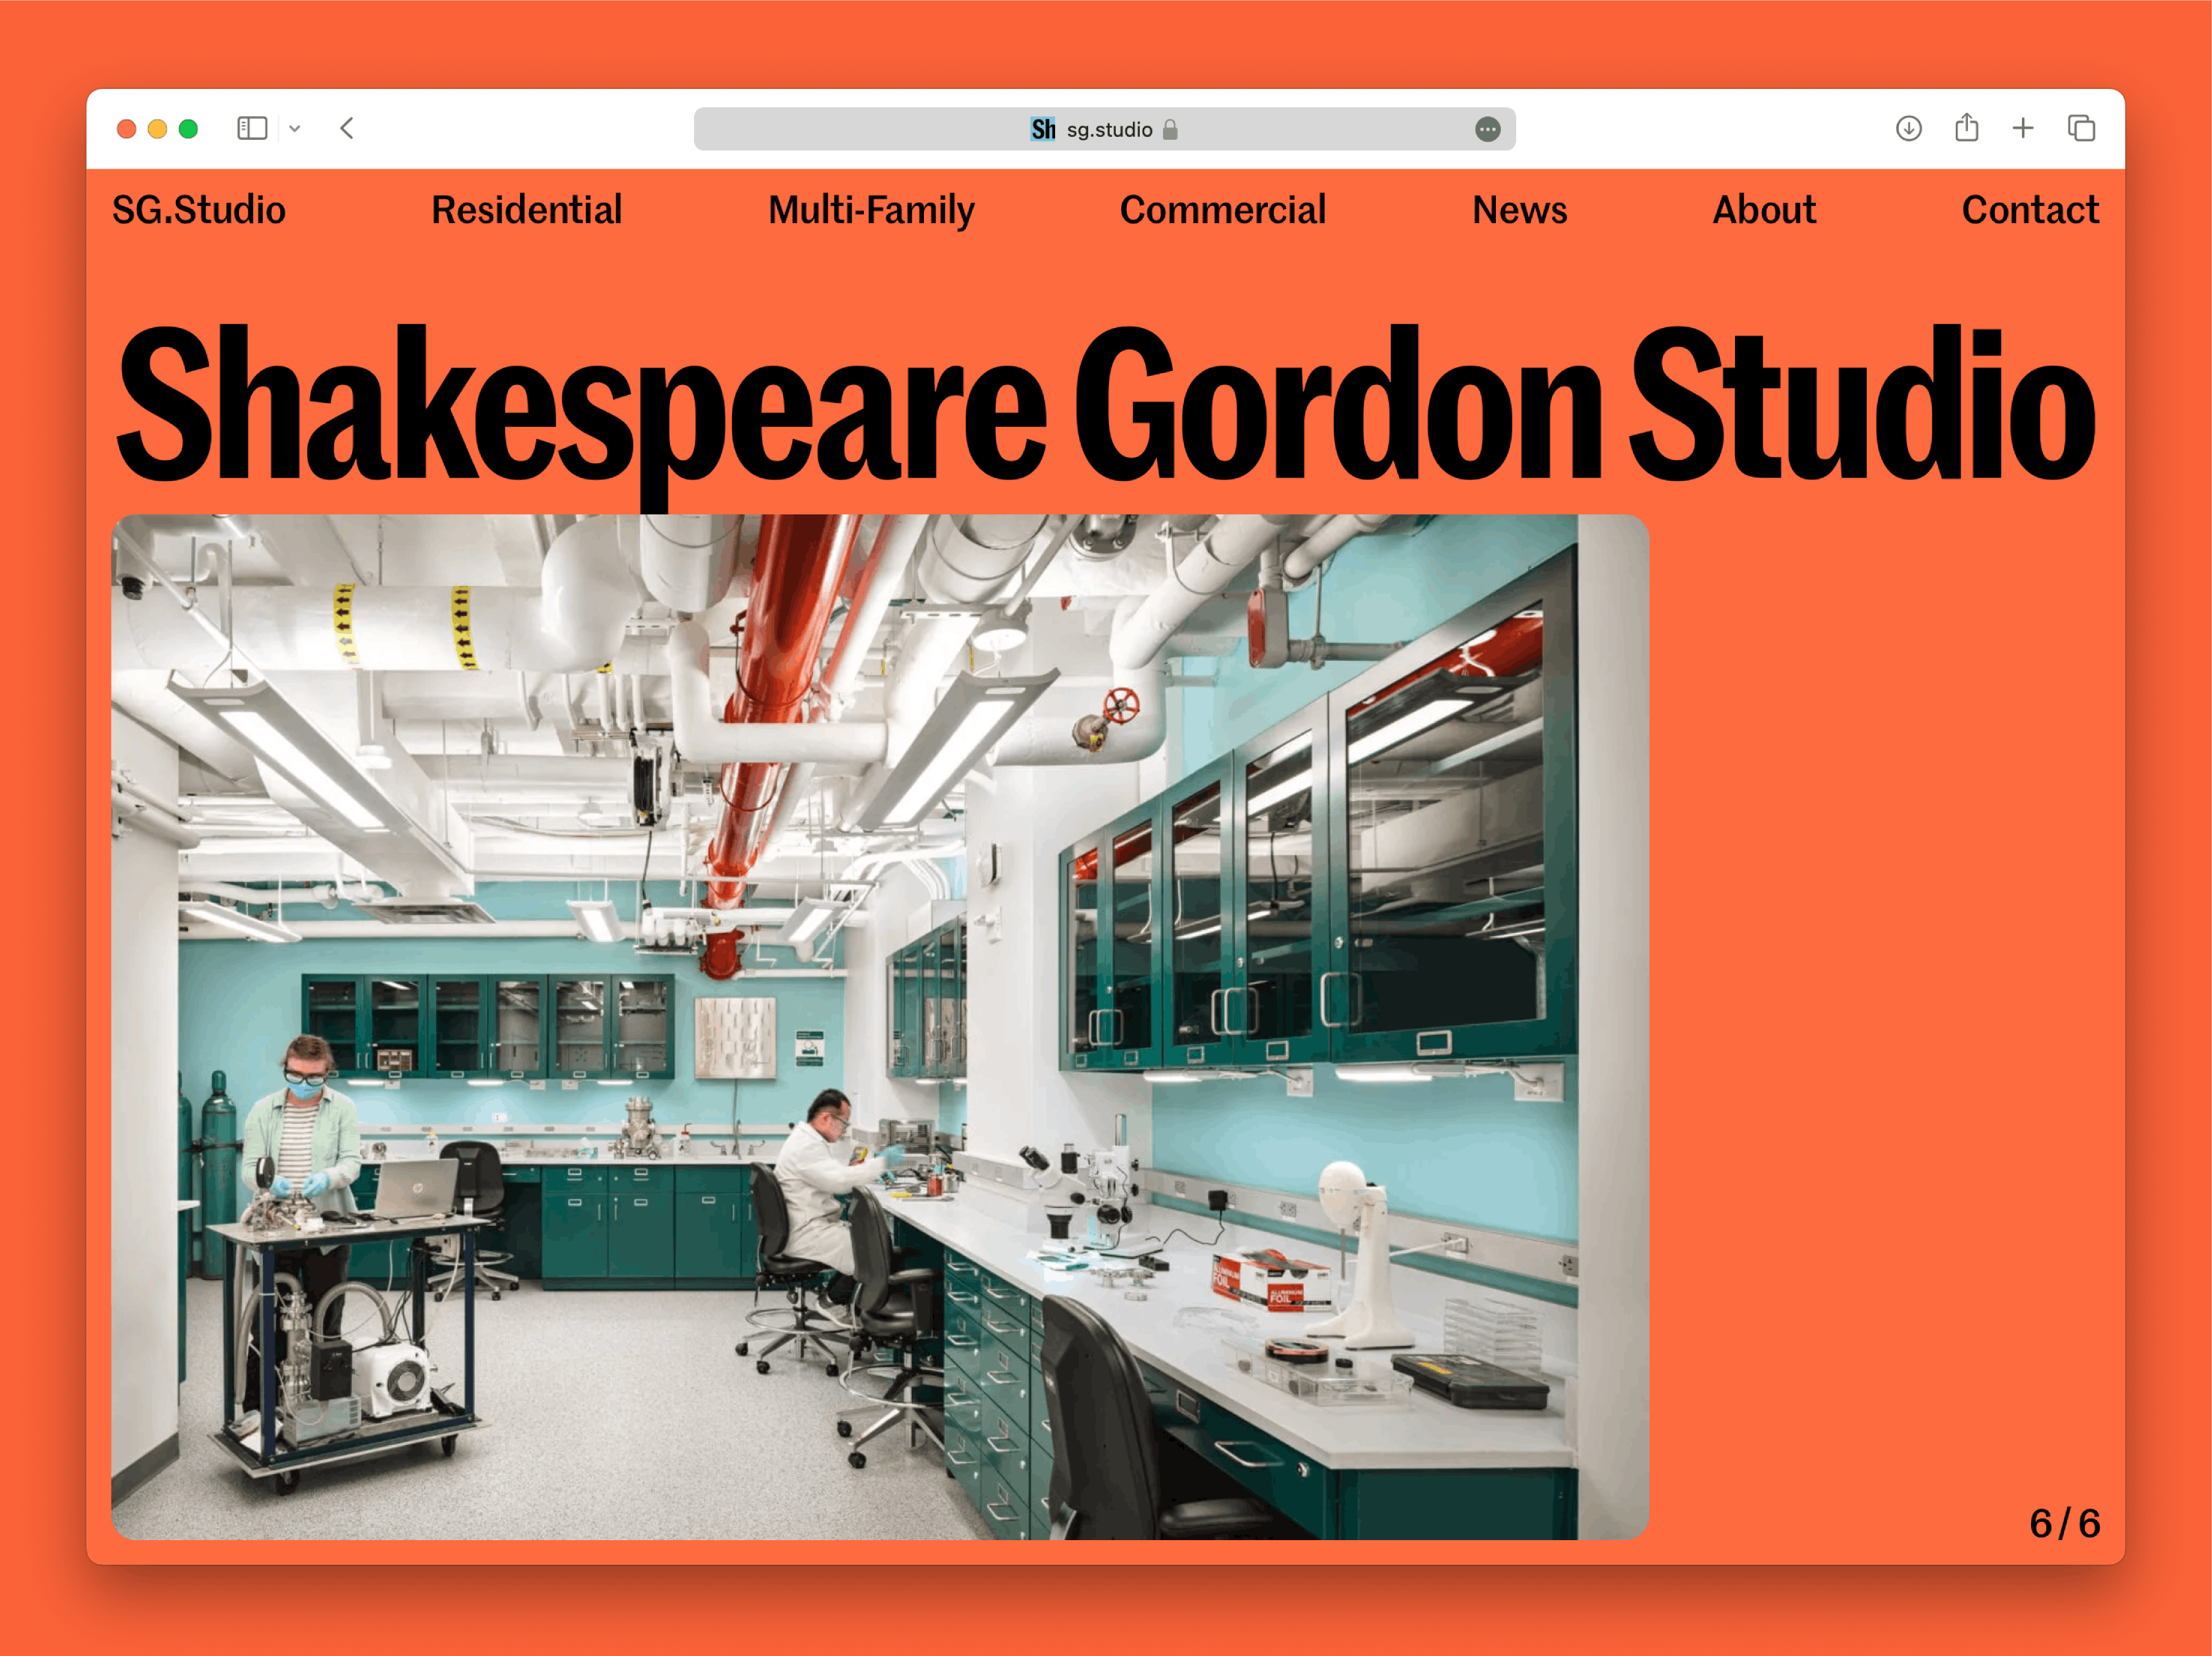Image resolution: width=2212 pixels, height=1656 pixels.
Task: Go back with the back arrow
Action: [x=347, y=128]
